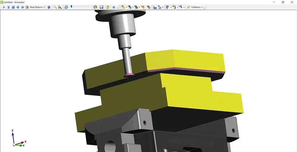Click the Fast forward double-arrow button

[23, 7]
